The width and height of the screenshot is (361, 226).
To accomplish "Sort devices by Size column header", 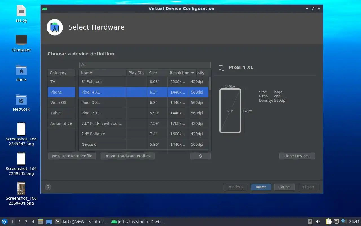I will tap(157, 73).
